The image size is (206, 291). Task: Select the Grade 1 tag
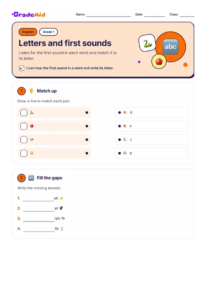48,32
